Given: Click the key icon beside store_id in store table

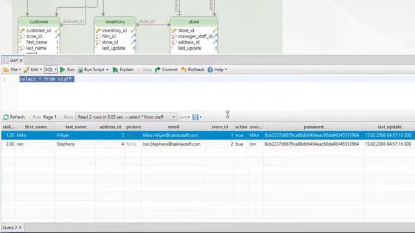Looking at the screenshot, I should (174, 30).
